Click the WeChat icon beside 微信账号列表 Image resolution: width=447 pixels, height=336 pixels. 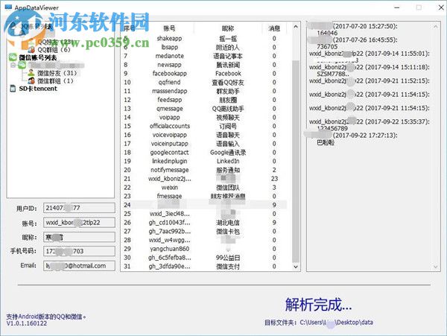coord(13,57)
